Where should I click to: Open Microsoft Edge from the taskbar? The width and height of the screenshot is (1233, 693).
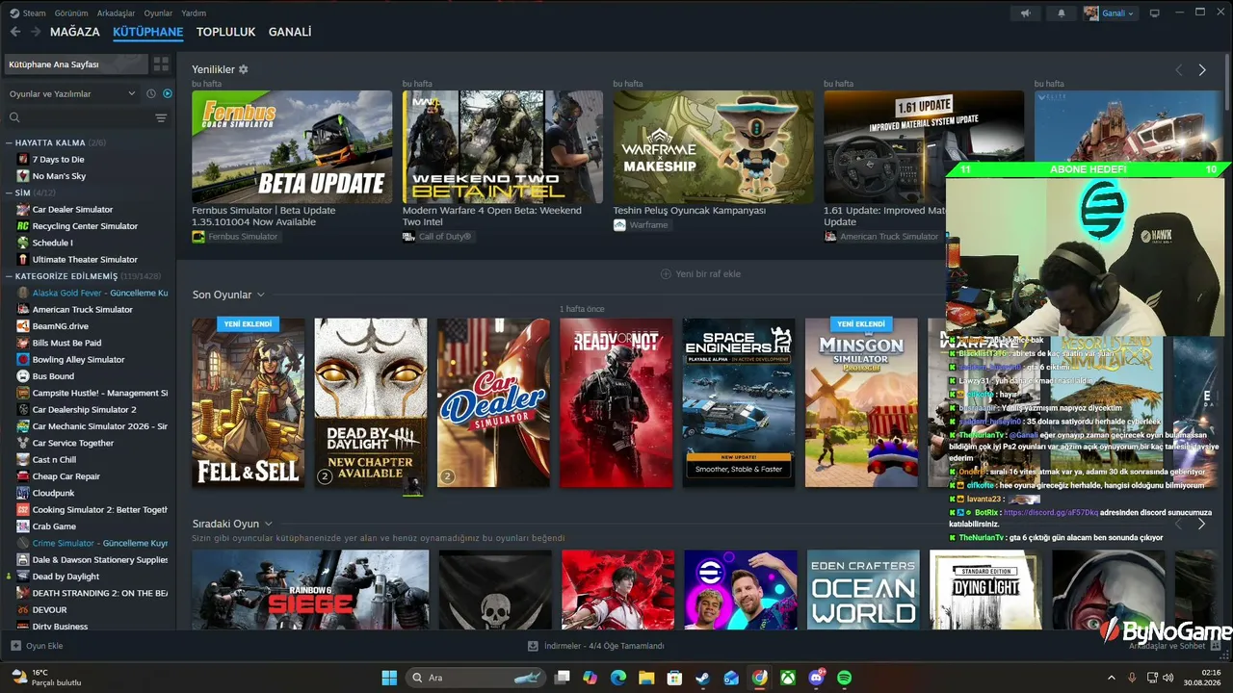(x=618, y=678)
